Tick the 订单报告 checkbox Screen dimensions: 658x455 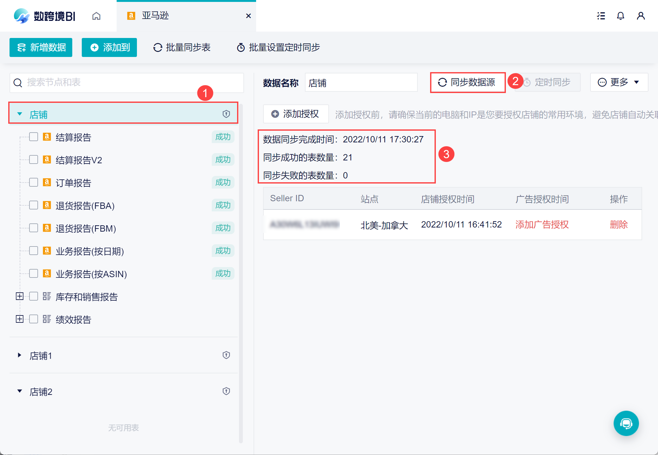pos(34,183)
